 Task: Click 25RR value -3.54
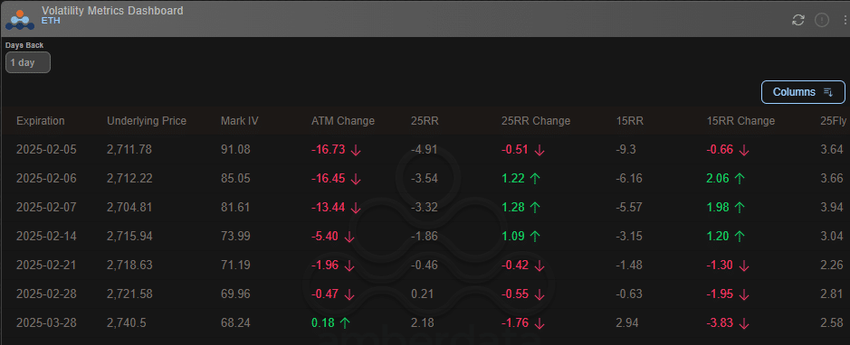(425, 179)
